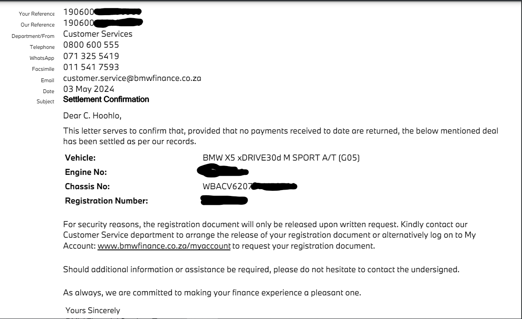Open the www.bmwfinance.co.za/myaccount link
Screen dimensions: 522x319
coord(164,246)
